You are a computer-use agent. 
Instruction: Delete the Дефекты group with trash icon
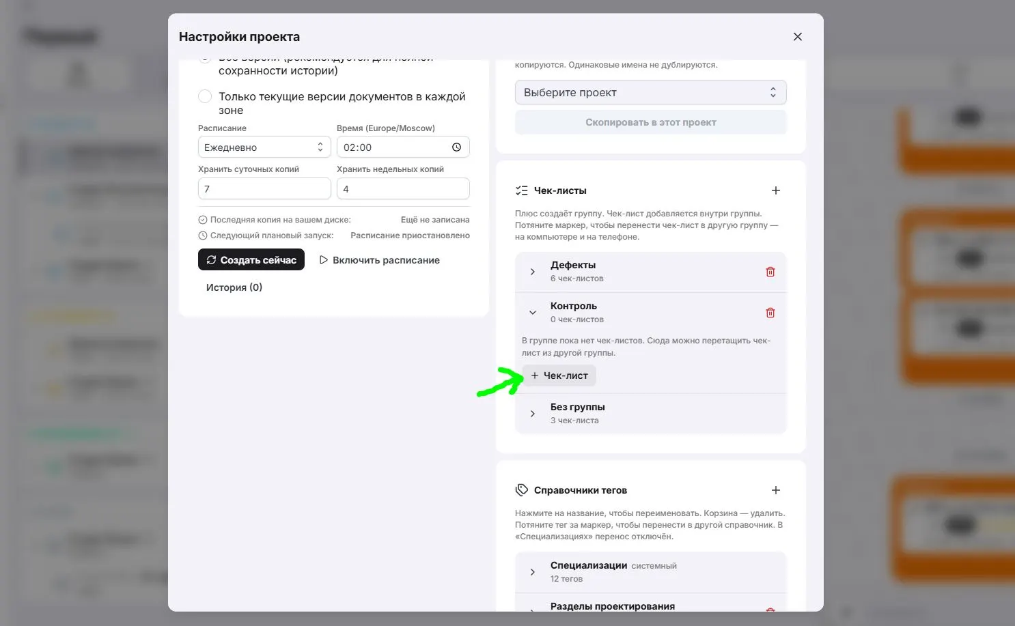(770, 272)
